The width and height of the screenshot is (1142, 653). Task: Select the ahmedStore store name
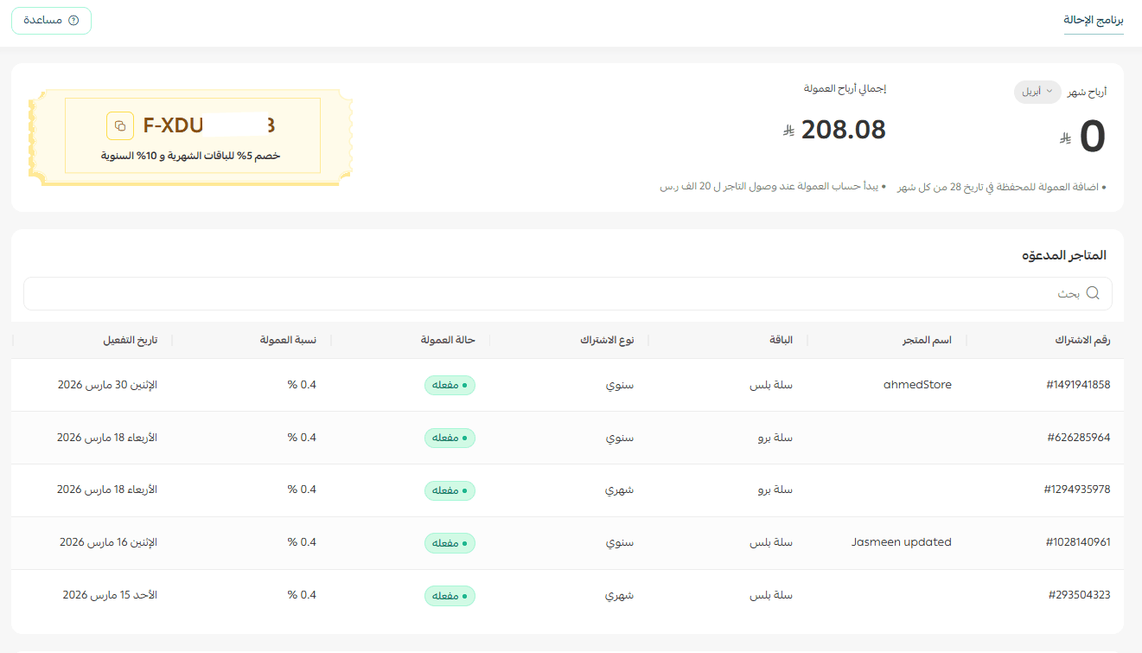pyautogui.click(x=918, y=385)
